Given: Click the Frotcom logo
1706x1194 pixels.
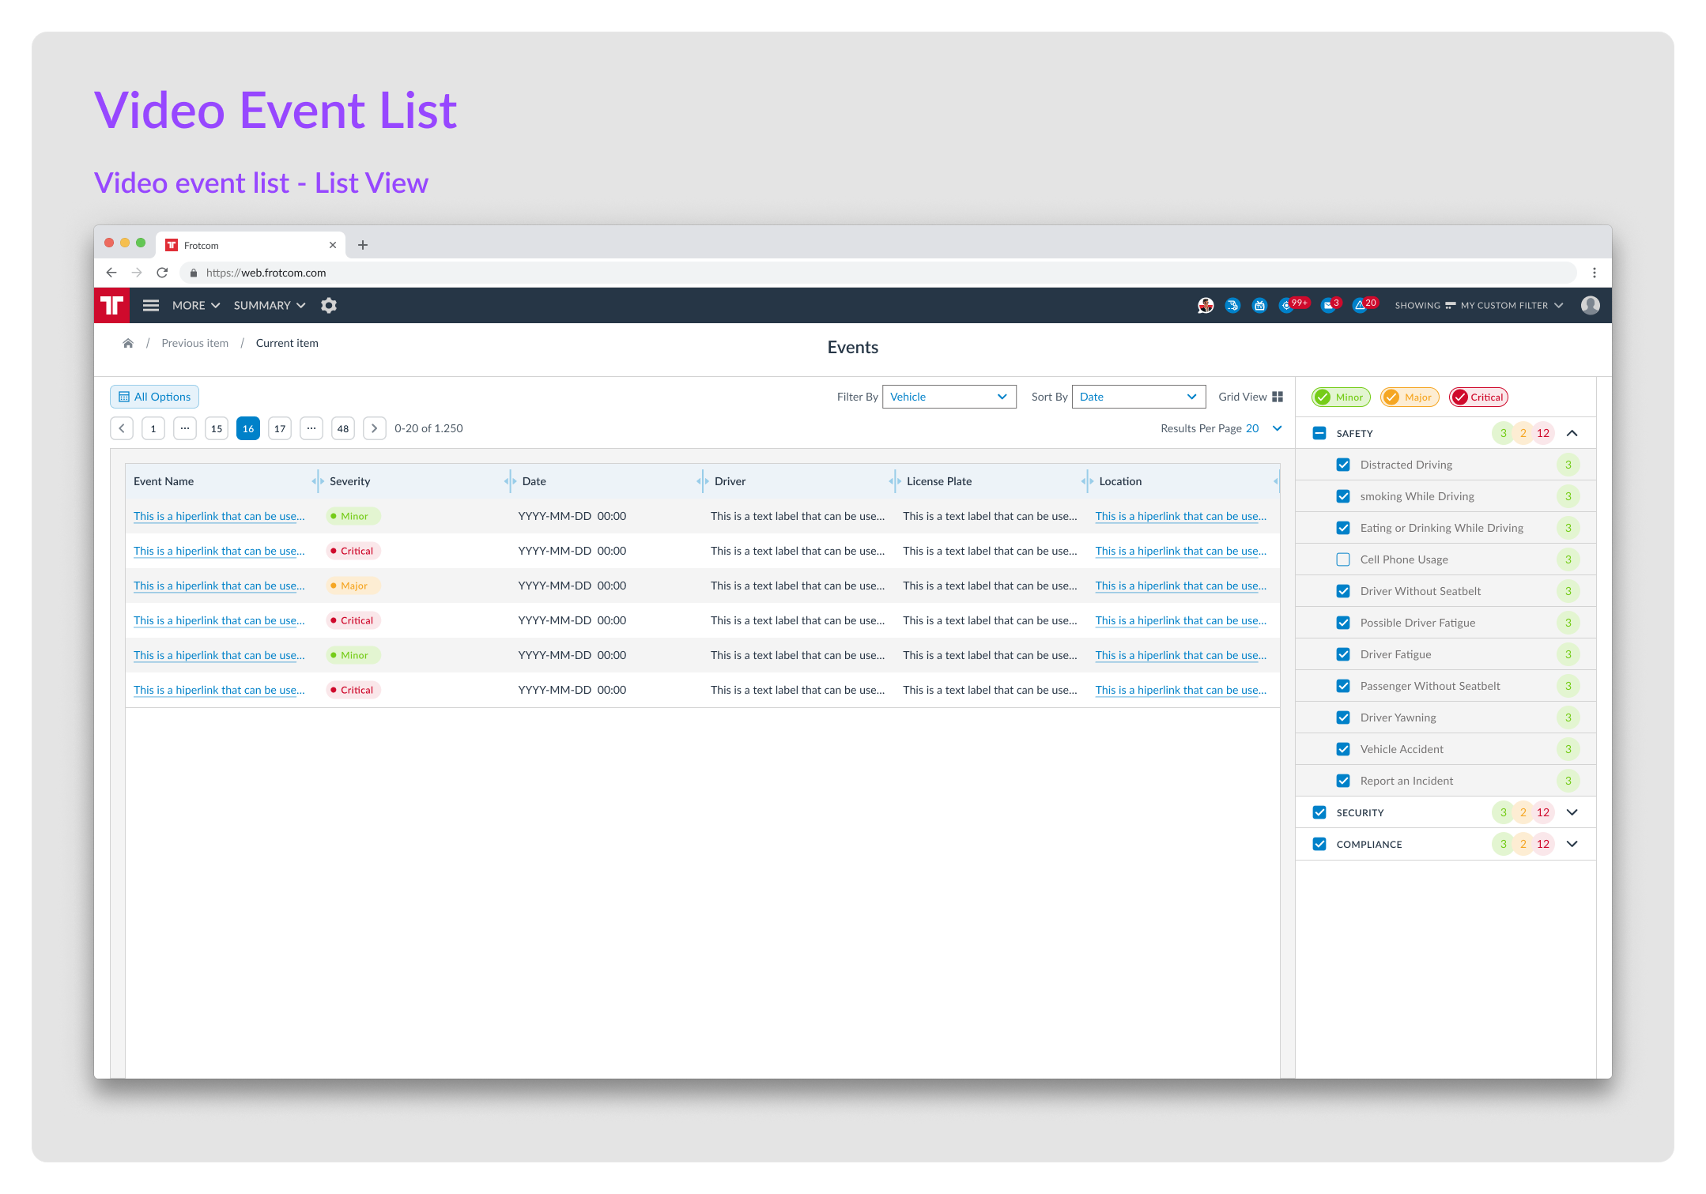Looking at the screenshot, I should [x=111, y=305].
